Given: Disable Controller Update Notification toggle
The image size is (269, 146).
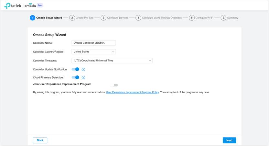Looking at the screenshot, I should coord(75,69).
